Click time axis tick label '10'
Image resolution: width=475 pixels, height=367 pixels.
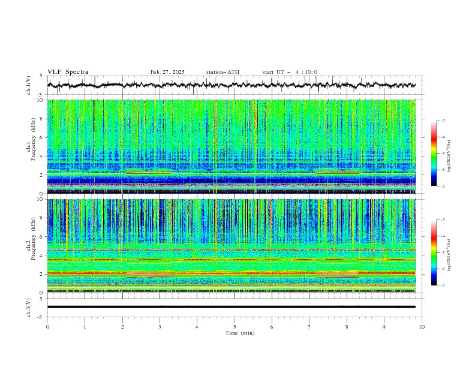pos(422,327)
